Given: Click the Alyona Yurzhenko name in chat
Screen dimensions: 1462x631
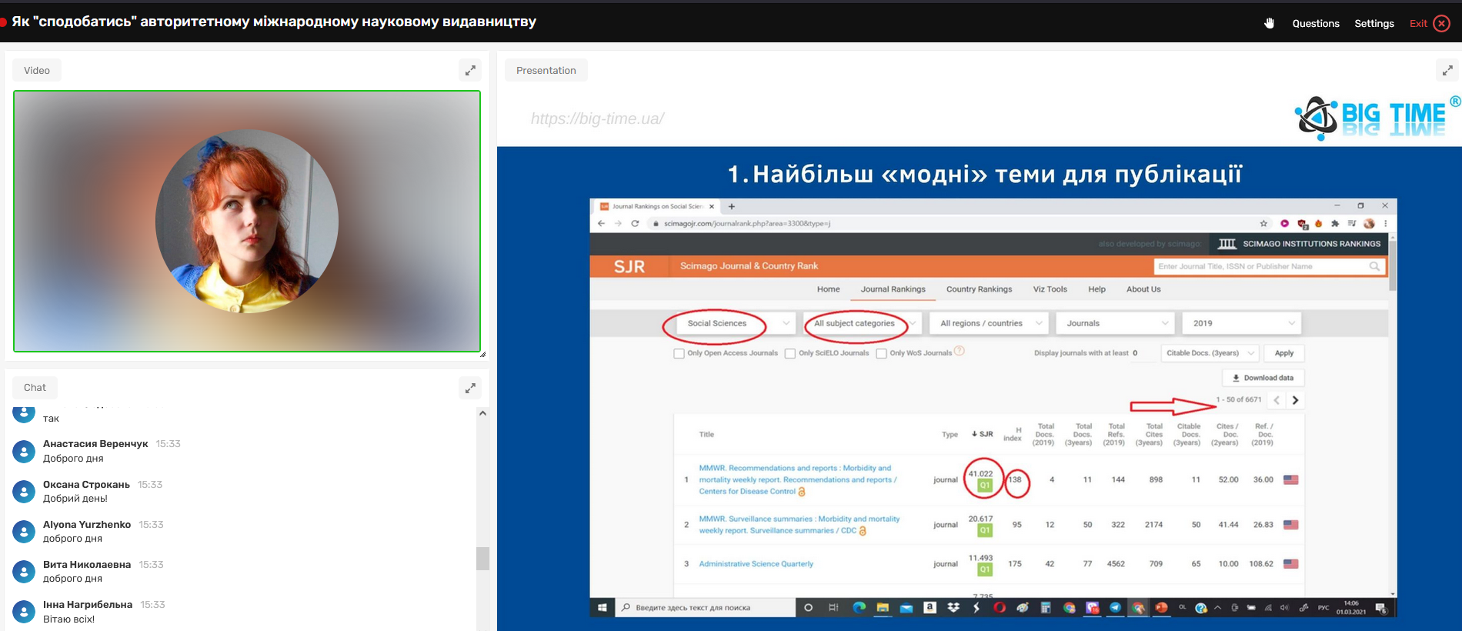Looking at the screenshot, I should (87, 524).
